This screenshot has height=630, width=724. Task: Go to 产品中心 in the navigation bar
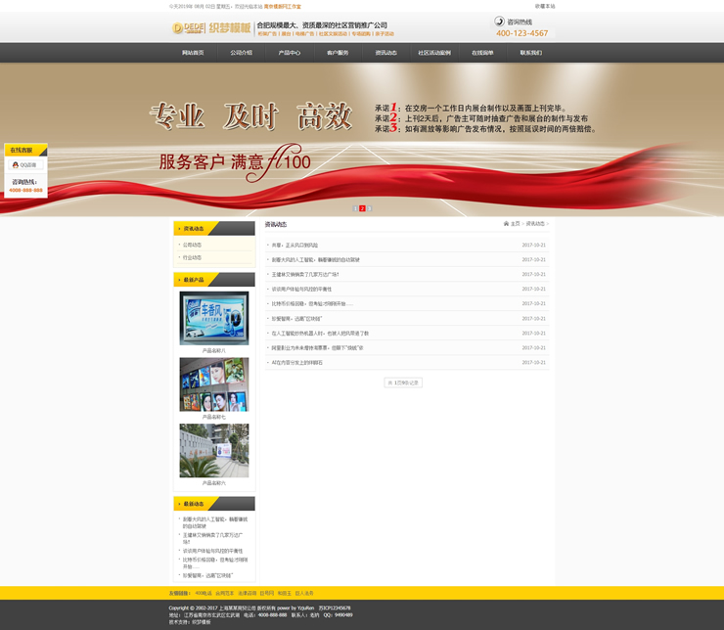[290, 53]
